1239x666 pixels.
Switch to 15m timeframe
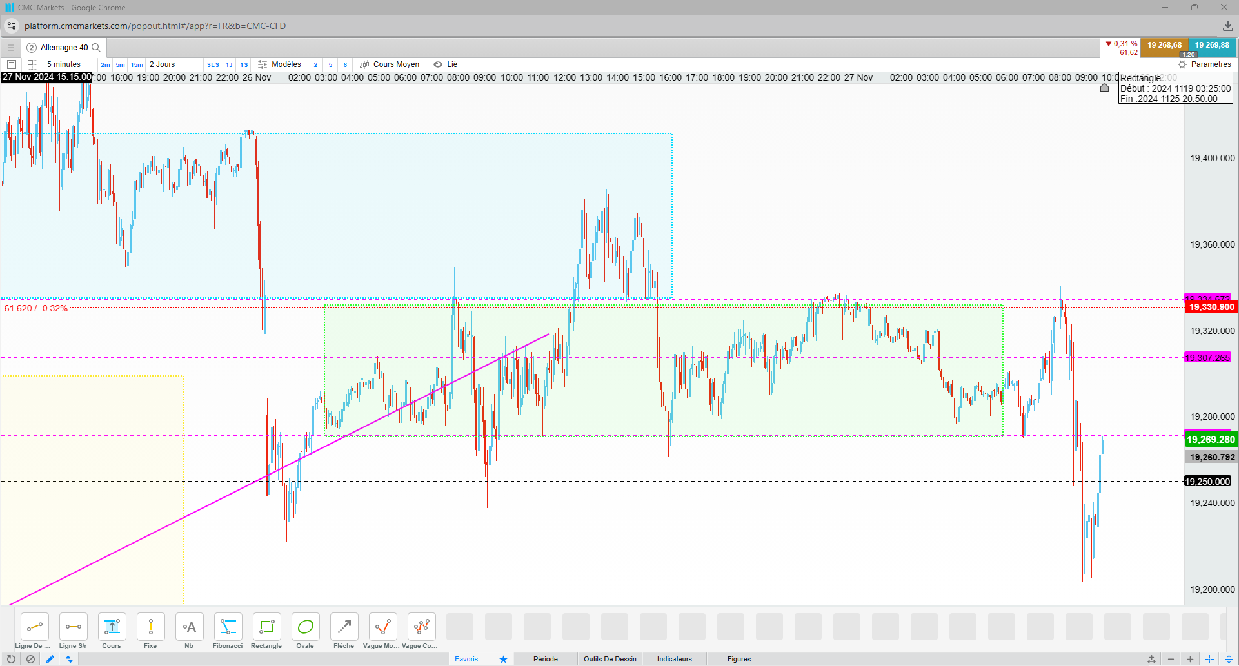pos(137,64)
